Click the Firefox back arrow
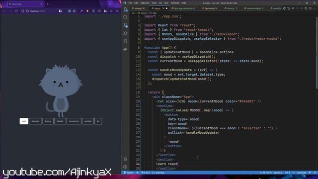Screen dimensions: 318x179 (4, 11)
